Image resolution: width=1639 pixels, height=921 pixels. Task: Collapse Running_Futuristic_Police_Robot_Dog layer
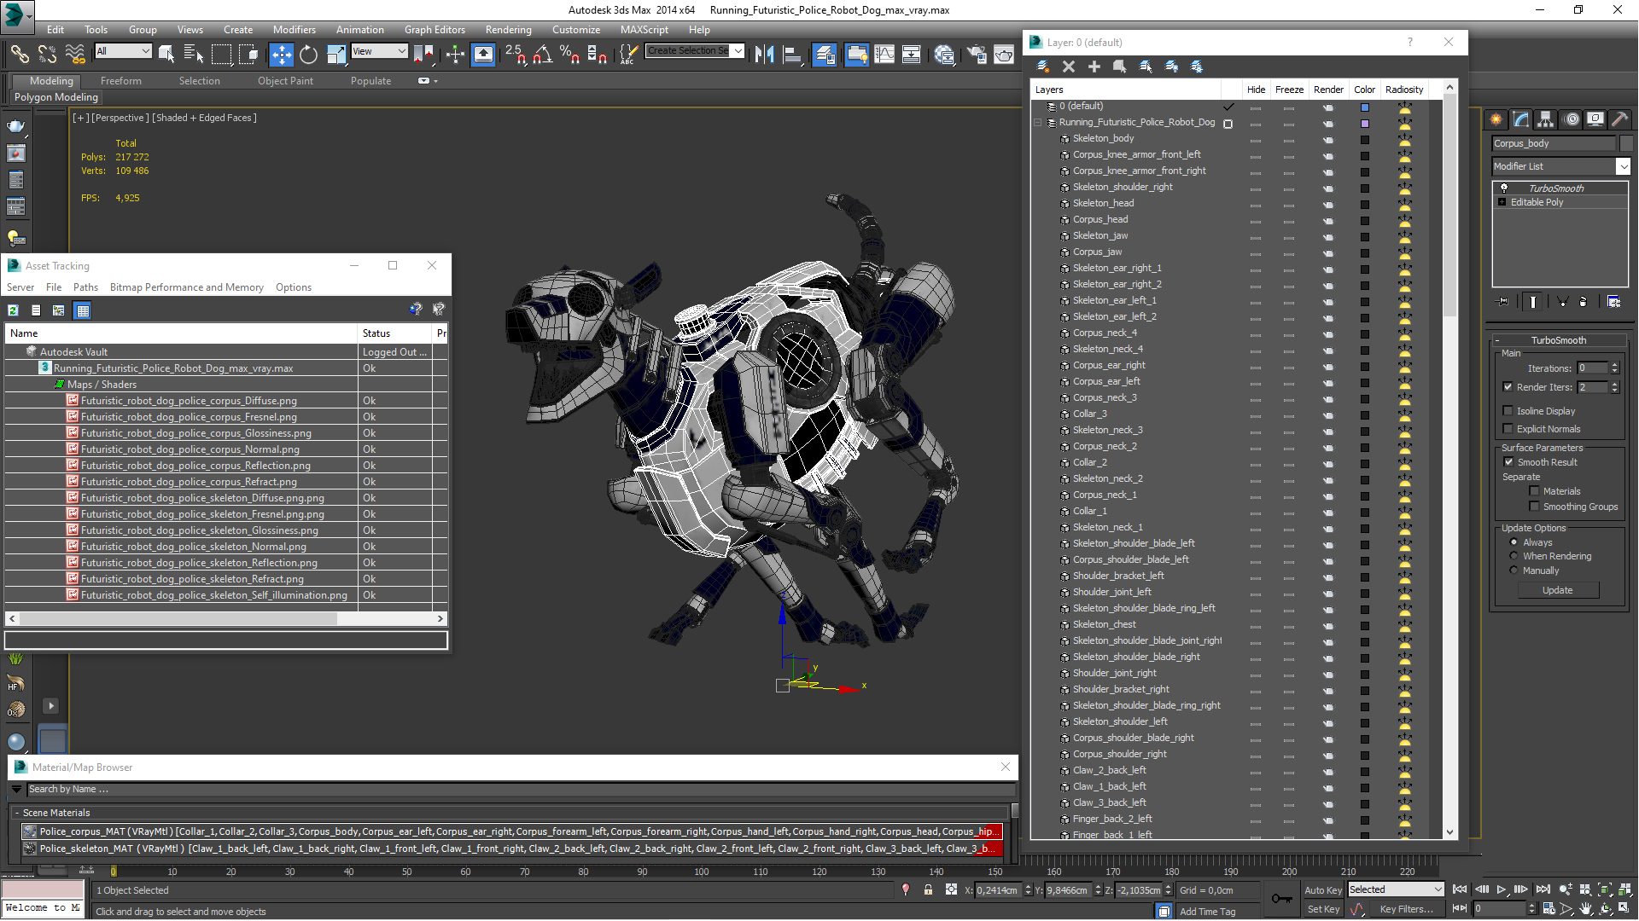pyautogui.click(x=1038, y=123)
